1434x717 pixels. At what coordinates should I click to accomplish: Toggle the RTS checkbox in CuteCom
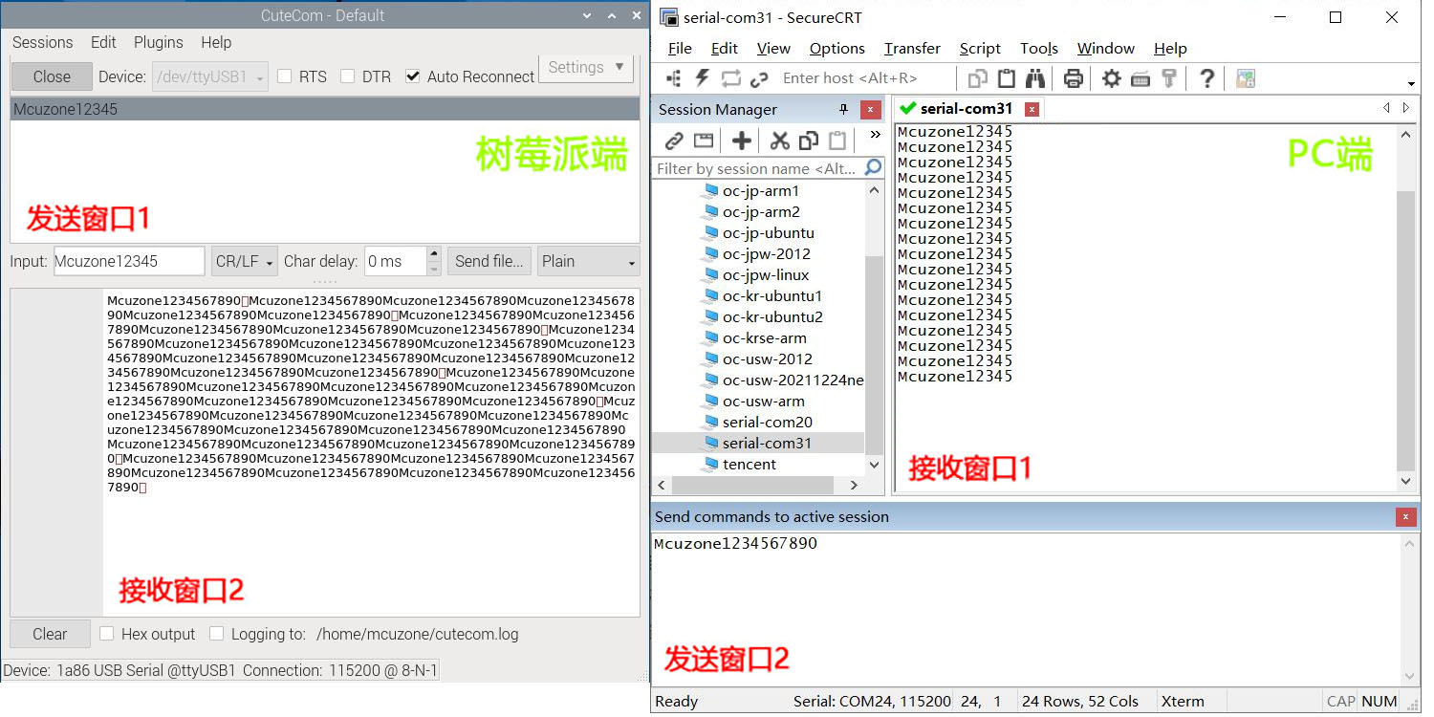click(284, 76)
